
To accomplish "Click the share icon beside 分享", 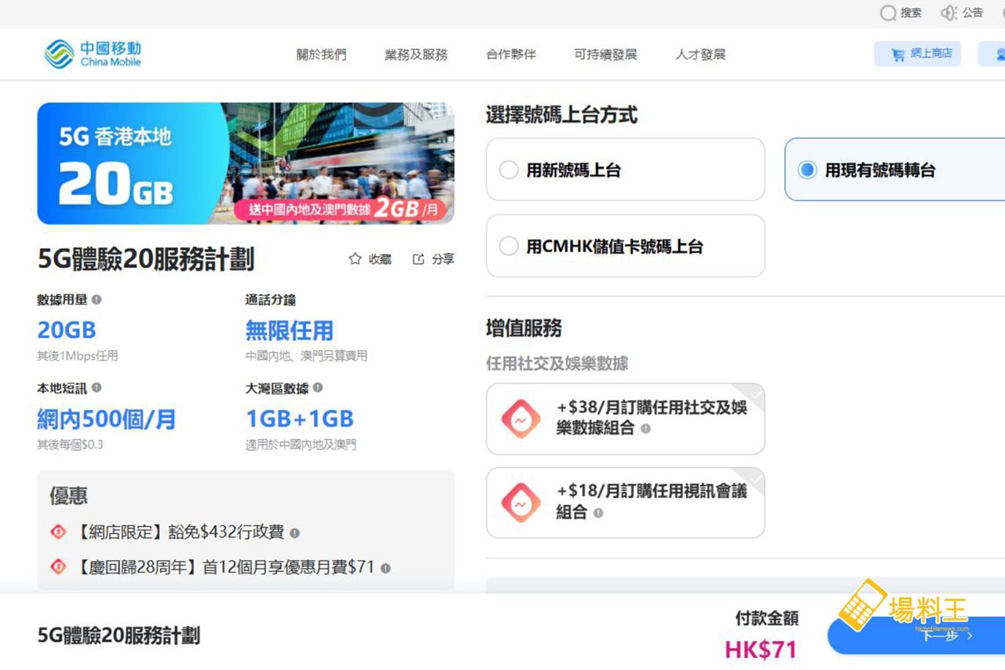I will [x=418, y=259].
